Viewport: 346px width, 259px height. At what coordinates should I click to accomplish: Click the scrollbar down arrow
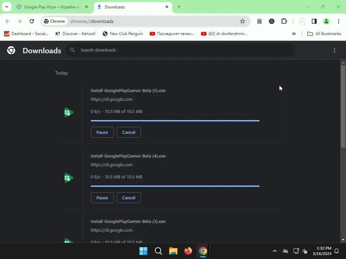343,240
